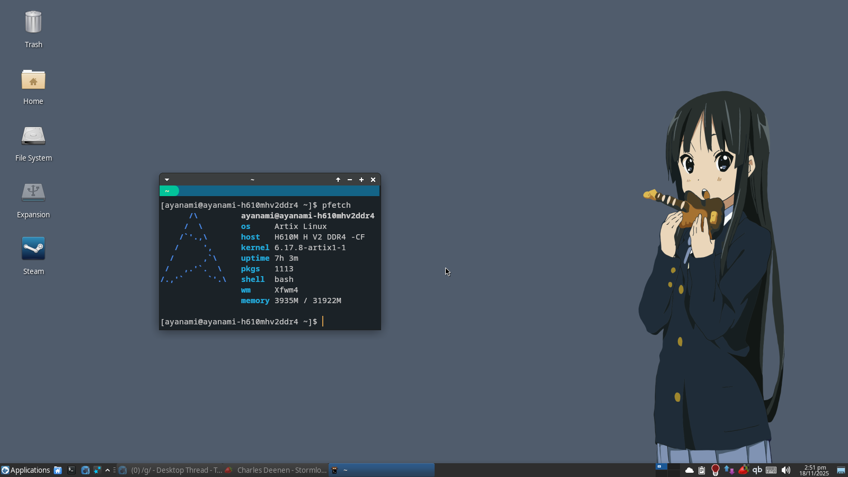Switch to the /g/ Desktop Thread window
Viewport: 848px width, 477px height.
170,470
